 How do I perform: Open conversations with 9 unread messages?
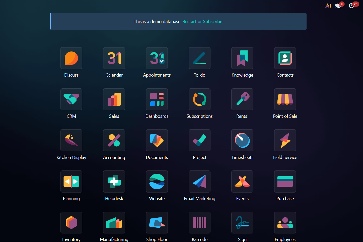point(338,6)
